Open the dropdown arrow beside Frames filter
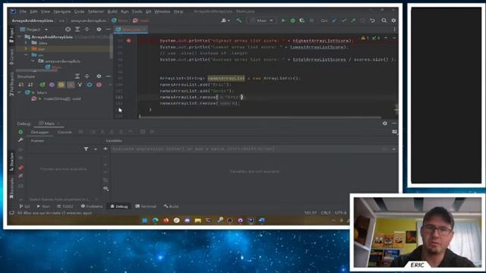Viewport: 486px width, 273px height. point(96,149)
